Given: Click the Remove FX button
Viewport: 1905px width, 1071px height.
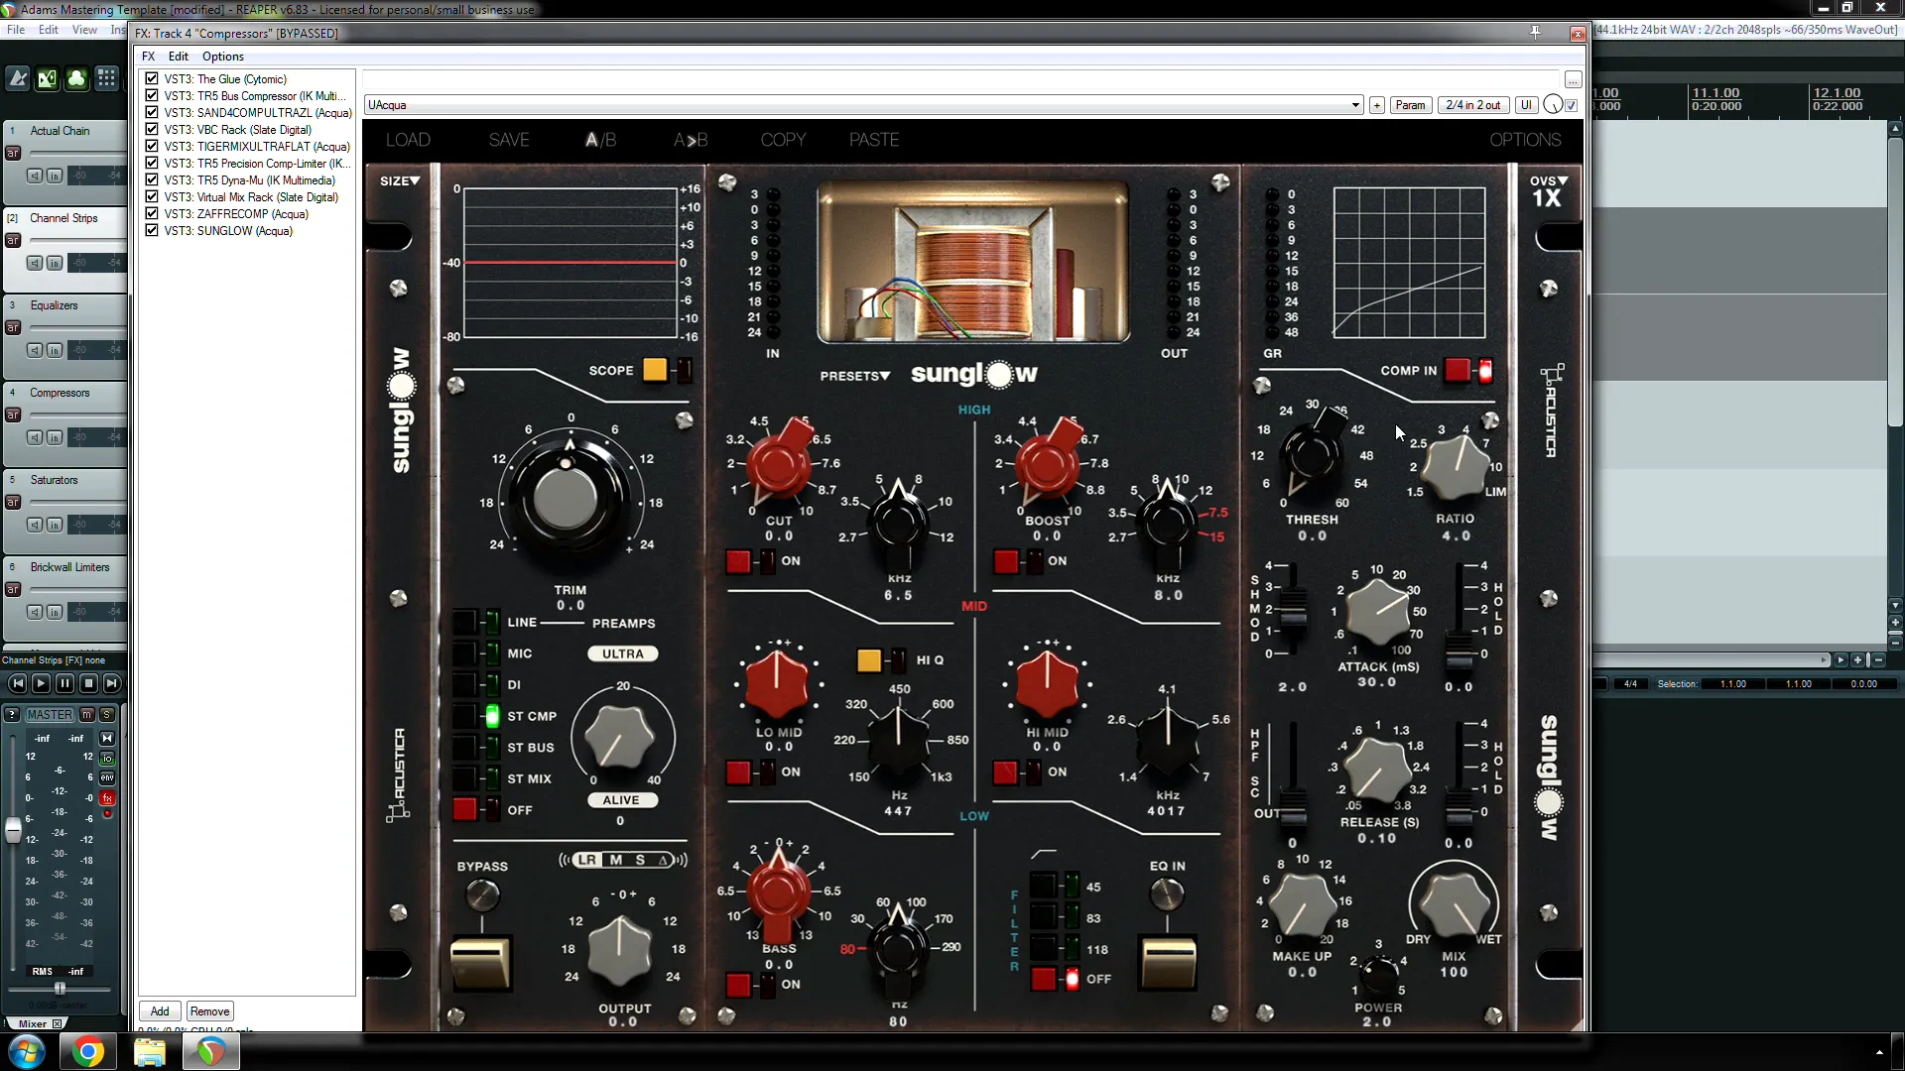Looking at the screenshot, I should pyautogui.click(x=209, y=1011).
